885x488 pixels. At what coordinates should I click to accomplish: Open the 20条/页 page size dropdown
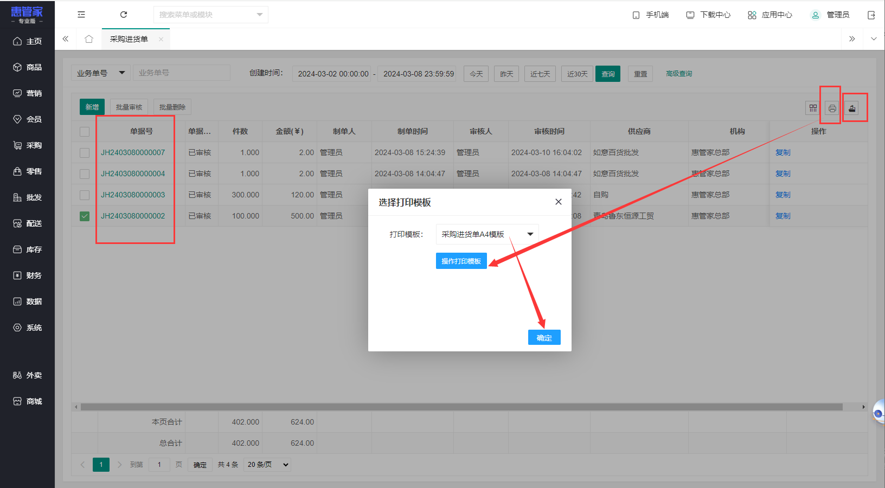pos(267,465)
